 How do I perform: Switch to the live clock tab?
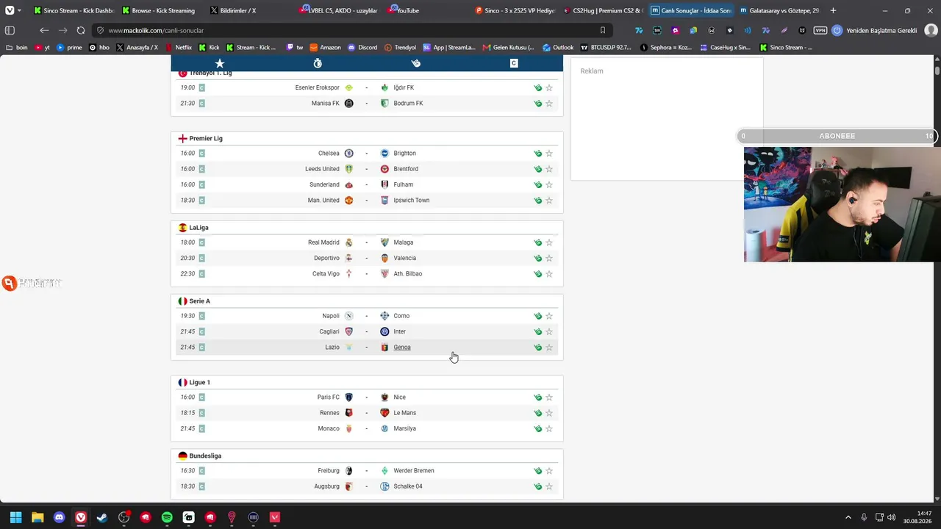tap(318, 63)
